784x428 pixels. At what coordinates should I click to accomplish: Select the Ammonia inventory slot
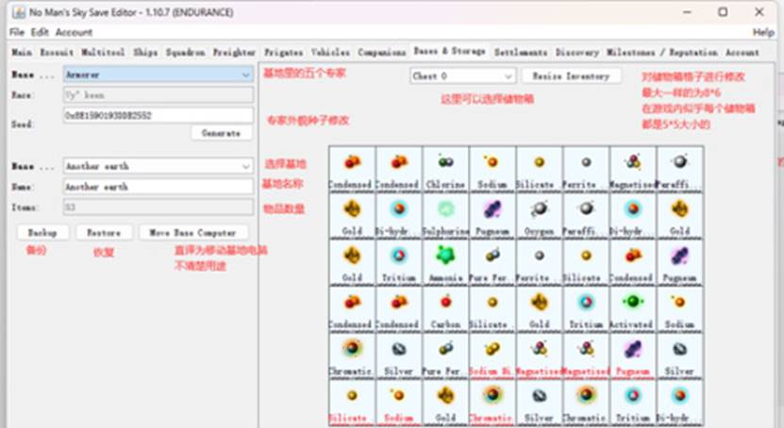pyautogui.click(x=445, y=262)
